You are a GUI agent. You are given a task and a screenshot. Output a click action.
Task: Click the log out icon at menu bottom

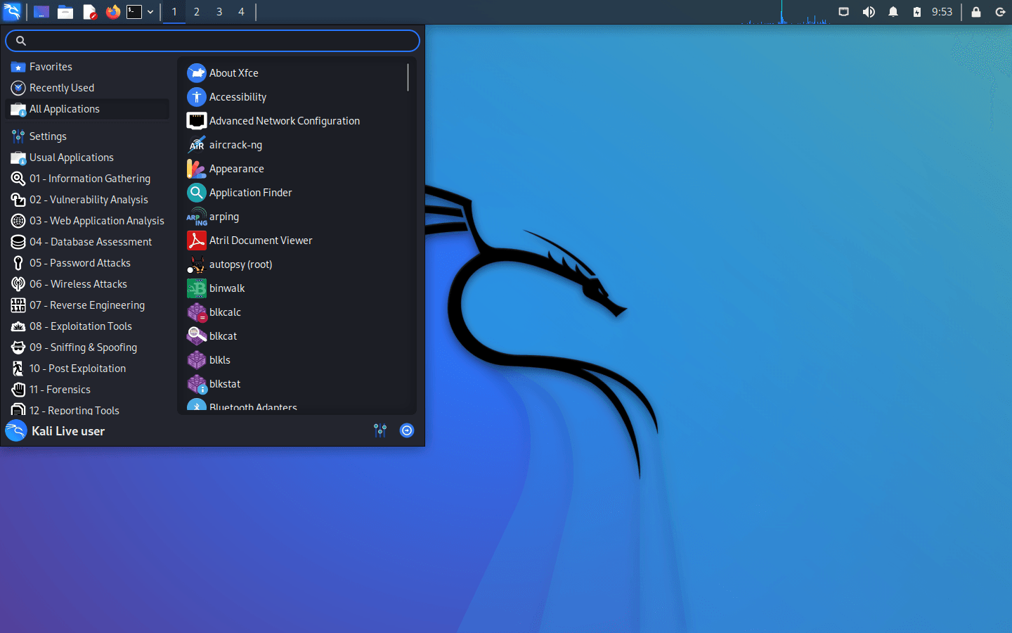tap(407, 430)
